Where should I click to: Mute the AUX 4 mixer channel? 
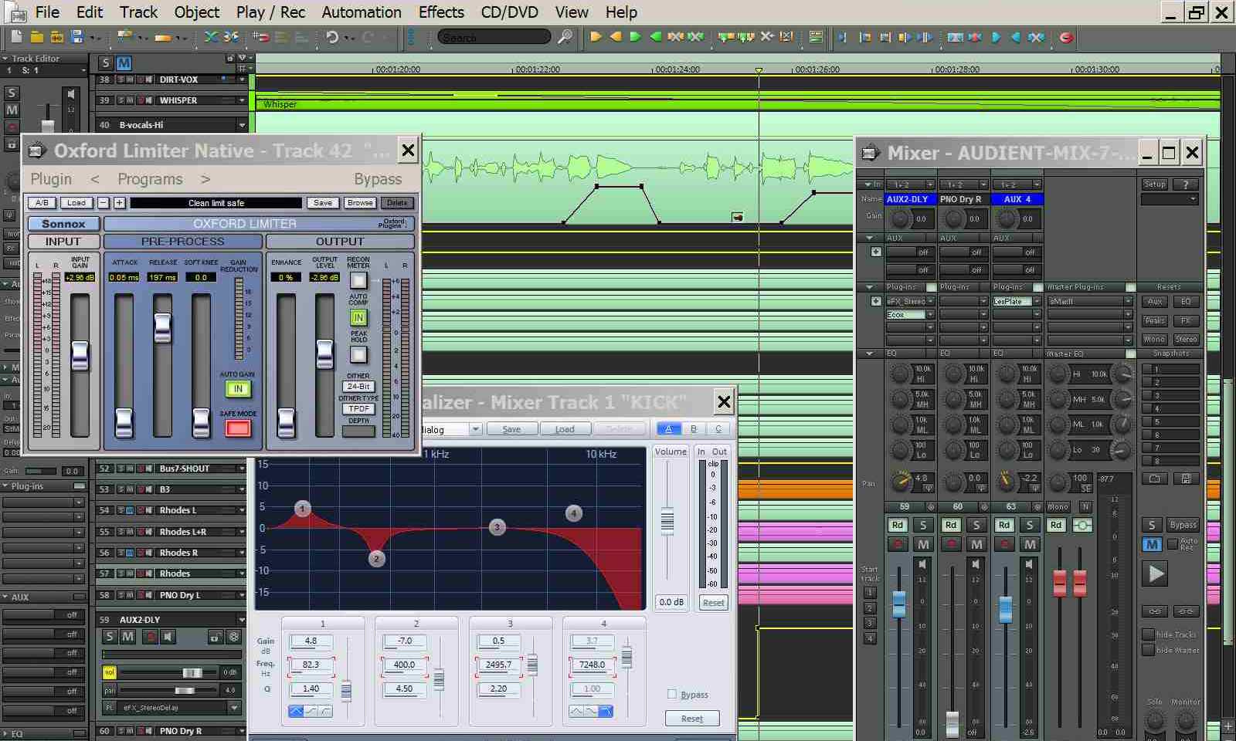[x=1030, y=544]
